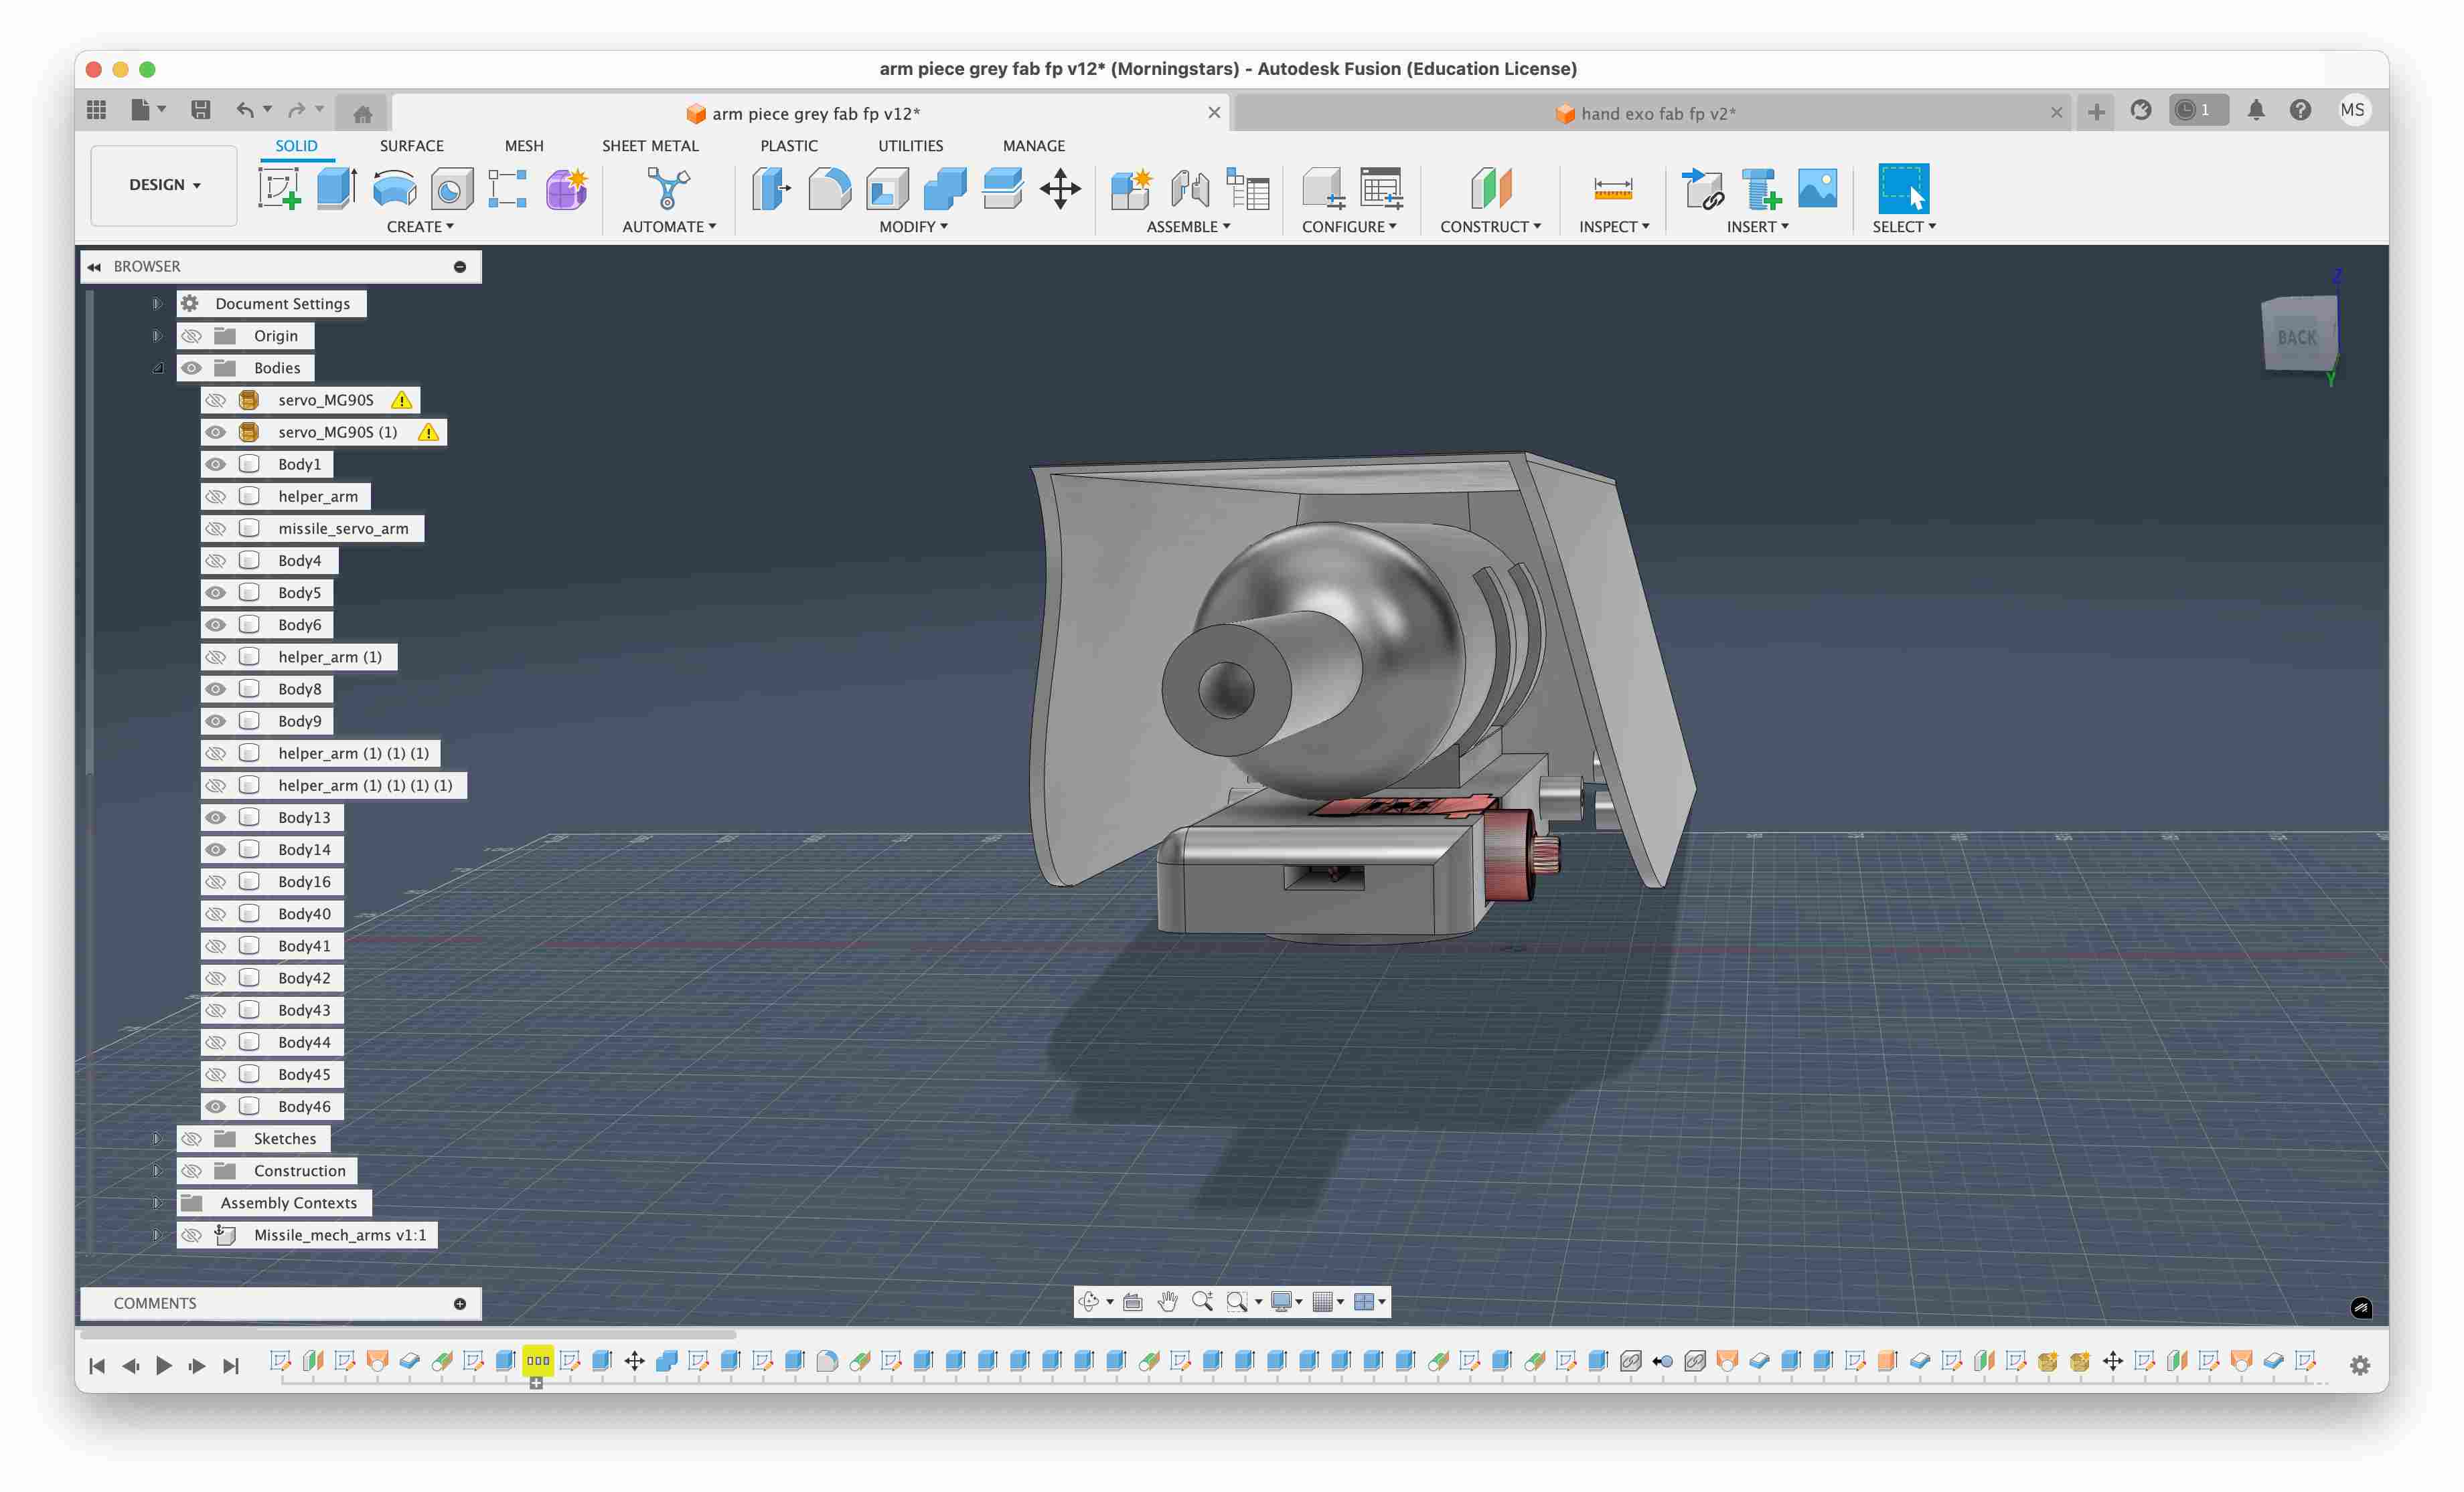Click the ViewCube BACK face
The width and height of the screenshot is (2464, 1492).
(2298, 338)
